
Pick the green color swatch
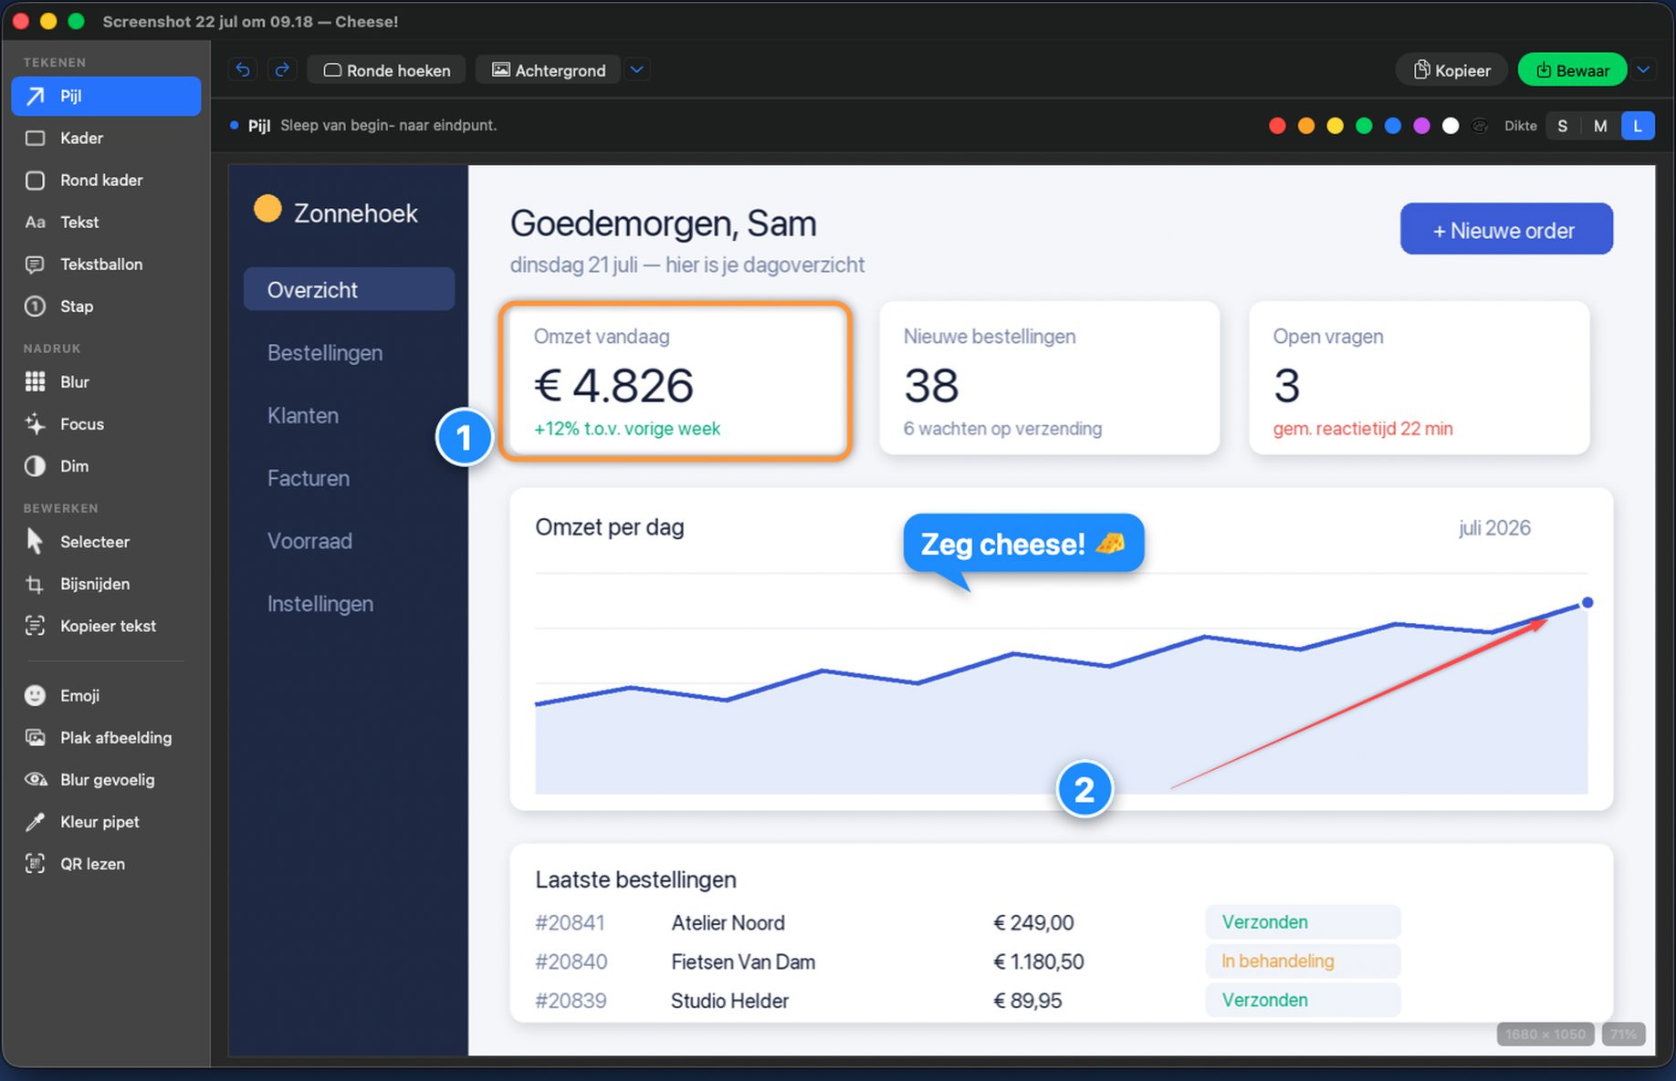(1364, 126)
